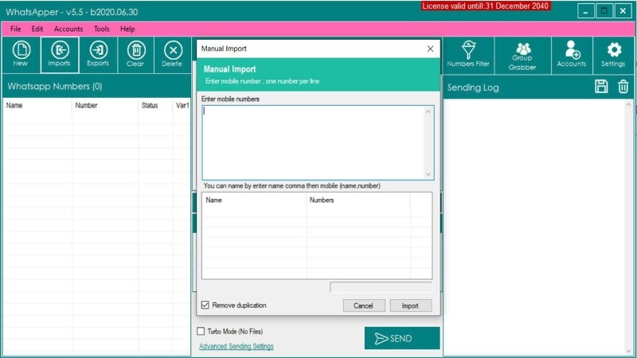Image resolution: width=637 pixels, height=358 pixels.
Task: Click the Cancel button in dialog
Action: click(x=363, y=305)
